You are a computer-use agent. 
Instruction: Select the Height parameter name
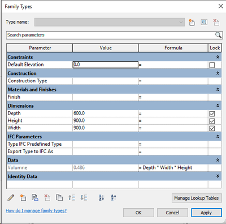[x=15, y=121]
